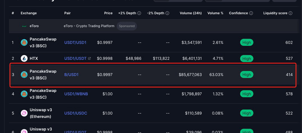Image resolution: width=302 pixels, height=133 pixels.
Task: Click the 602 liquidity score
Action: 289,42
